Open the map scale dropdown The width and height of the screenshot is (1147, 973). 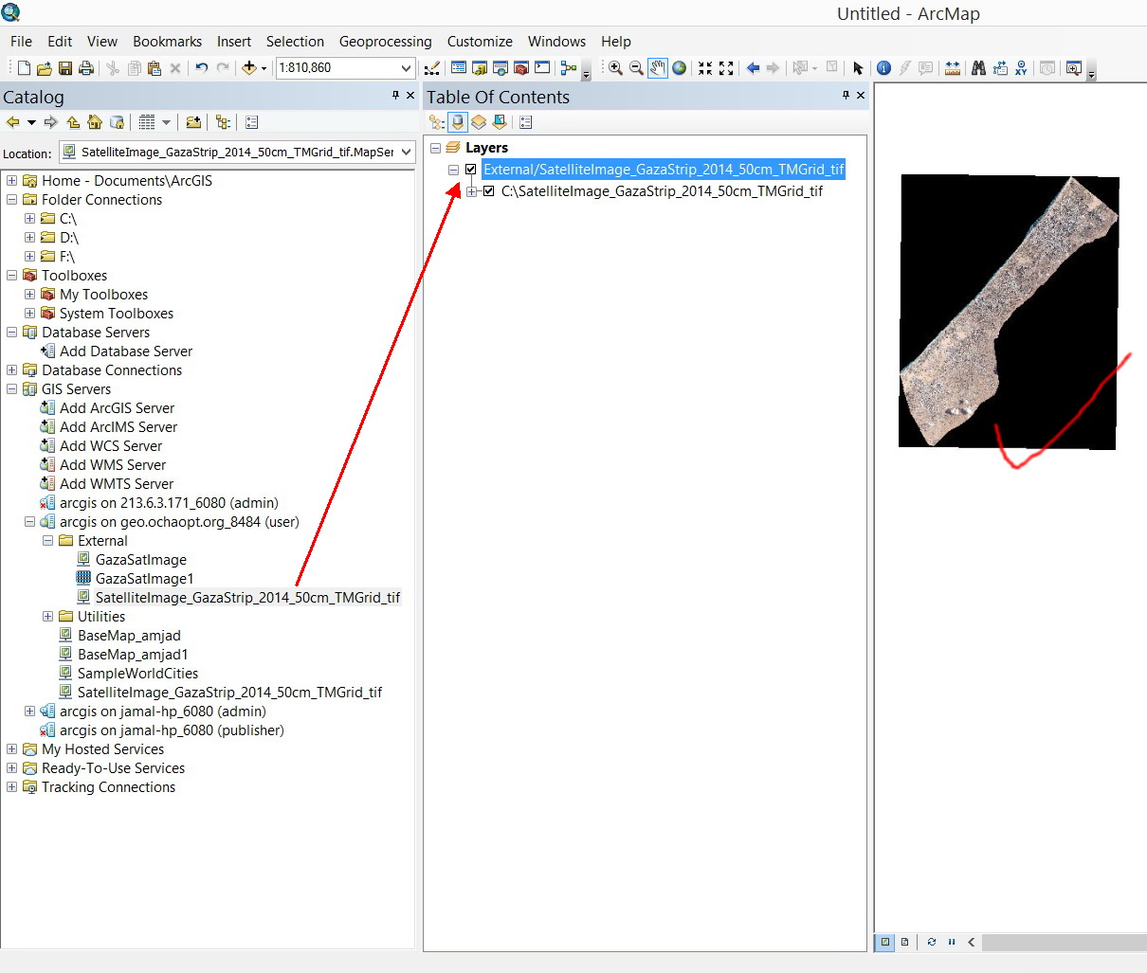tap(406, 68)
